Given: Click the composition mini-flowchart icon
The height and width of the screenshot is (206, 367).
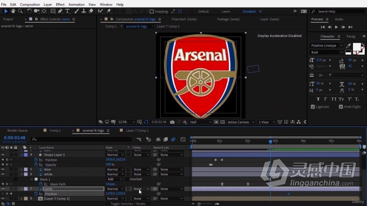Looking at the screenshot, I should (x=139, y=139).
